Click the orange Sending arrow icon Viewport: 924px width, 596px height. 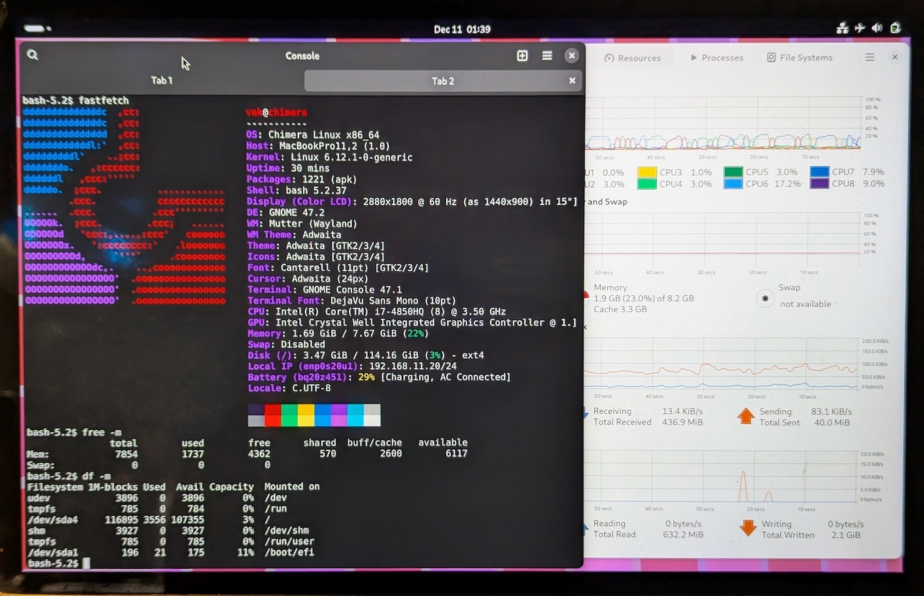(x=746, y=416)
